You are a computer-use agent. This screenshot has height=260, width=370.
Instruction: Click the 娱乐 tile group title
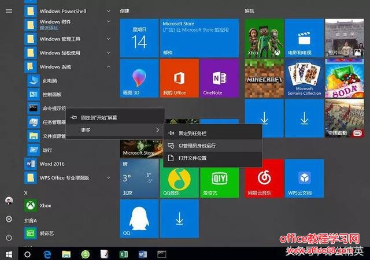click(x=249, y=11)
